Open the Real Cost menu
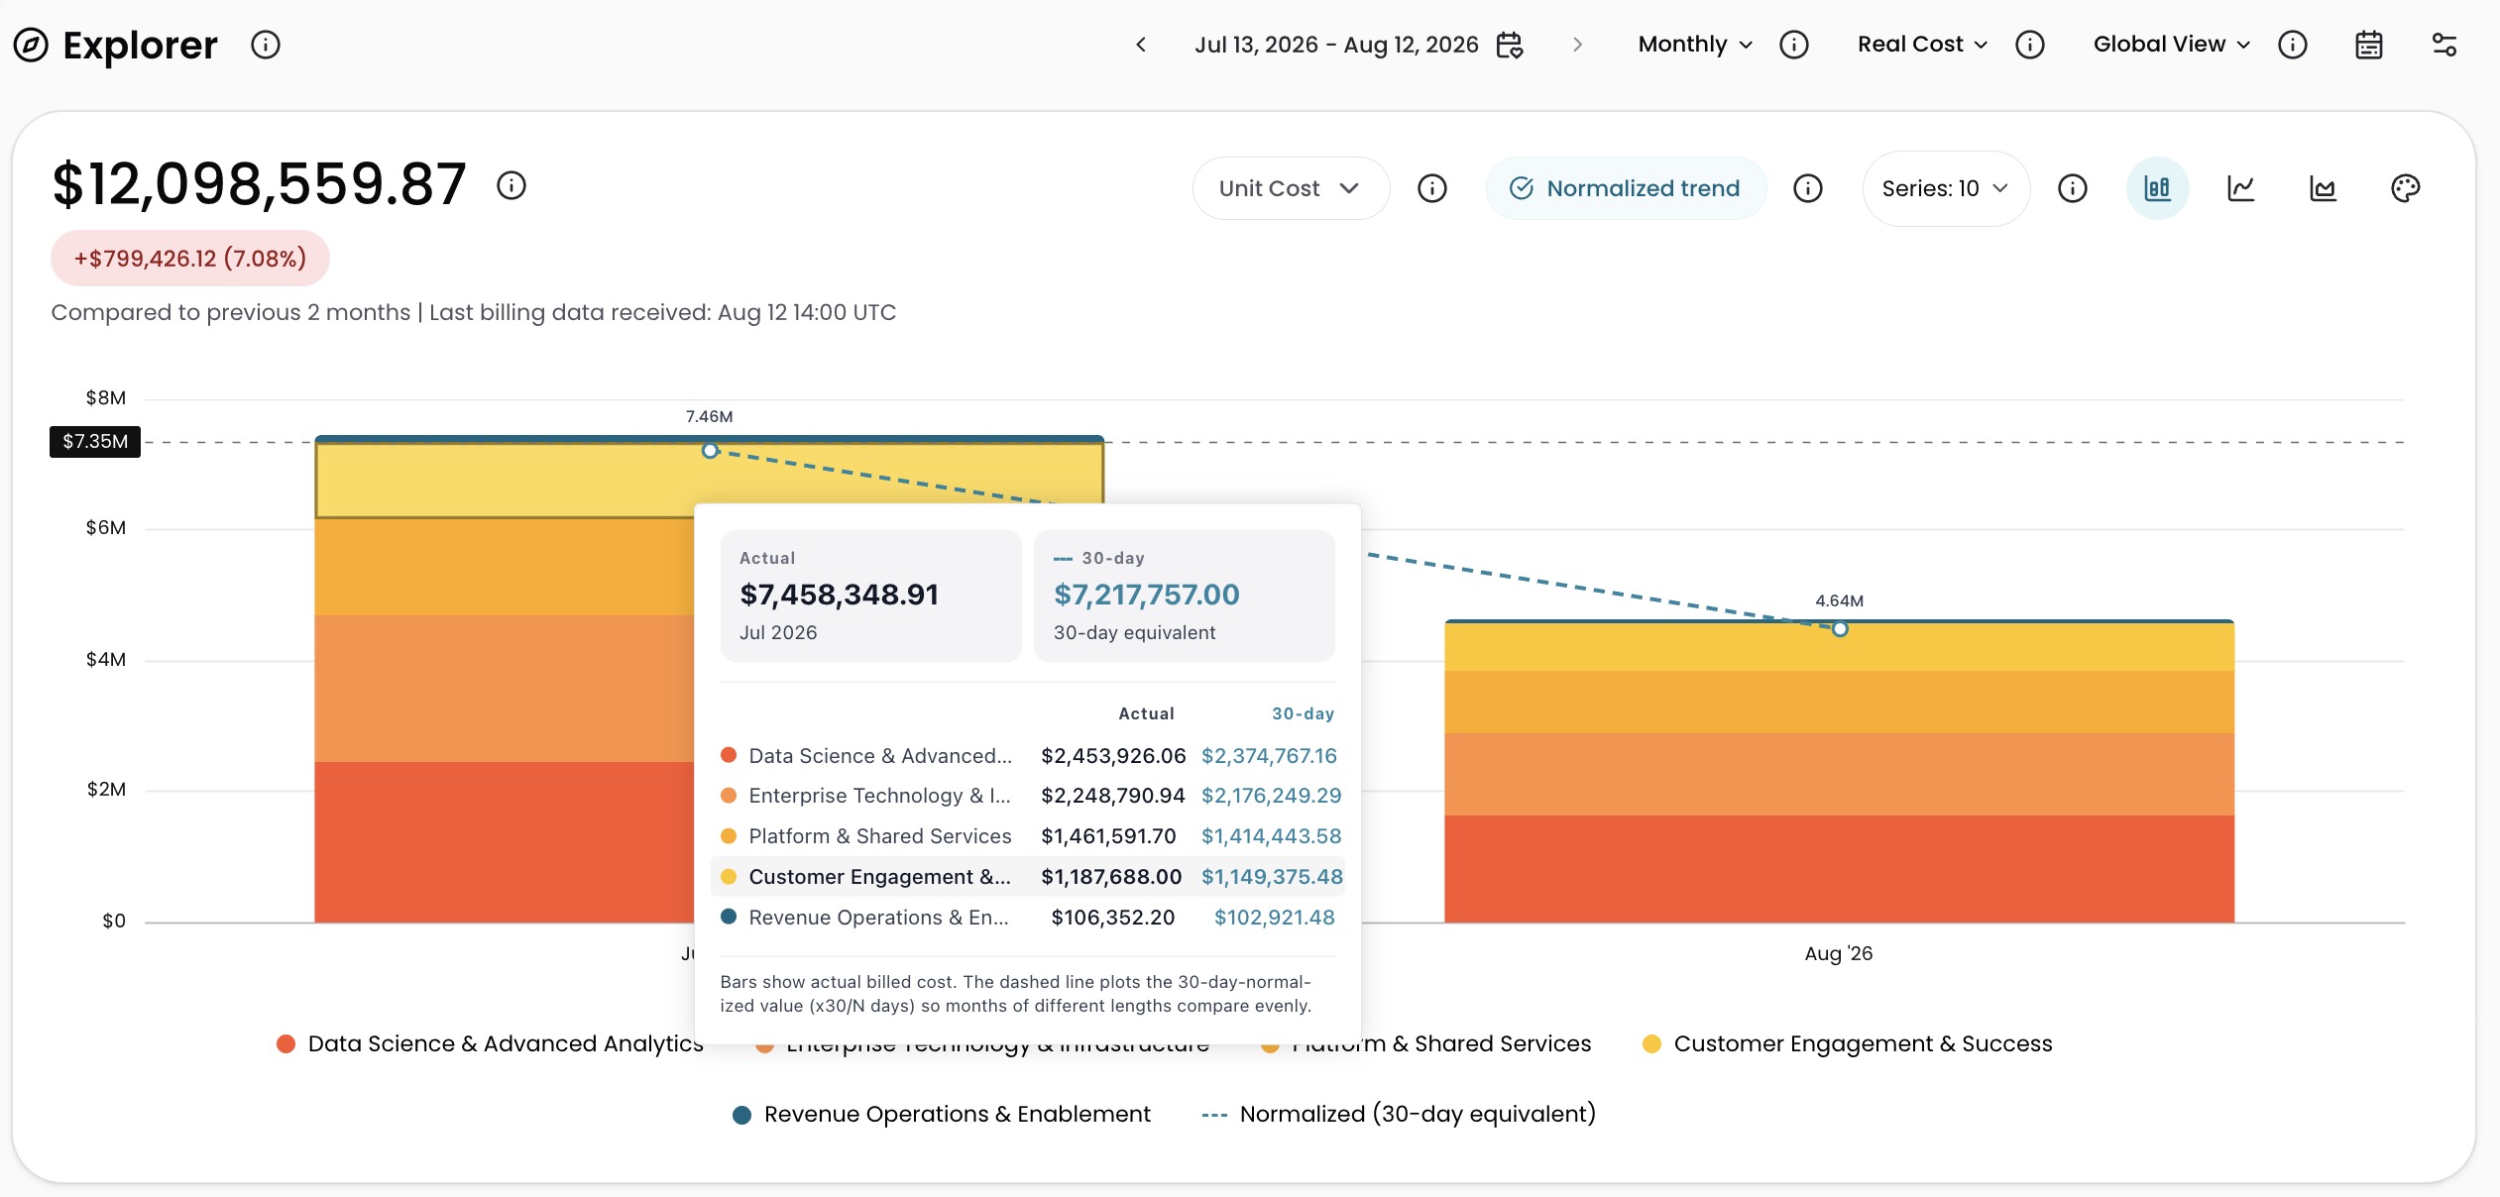Viewport: 2500px width, 1197px height. click(x=1922, y=45)
